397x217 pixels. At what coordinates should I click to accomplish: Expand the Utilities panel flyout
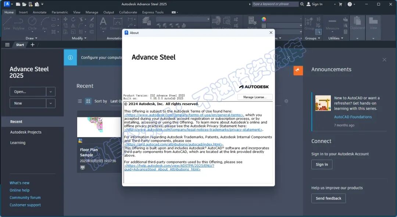(x=336, y=38)
